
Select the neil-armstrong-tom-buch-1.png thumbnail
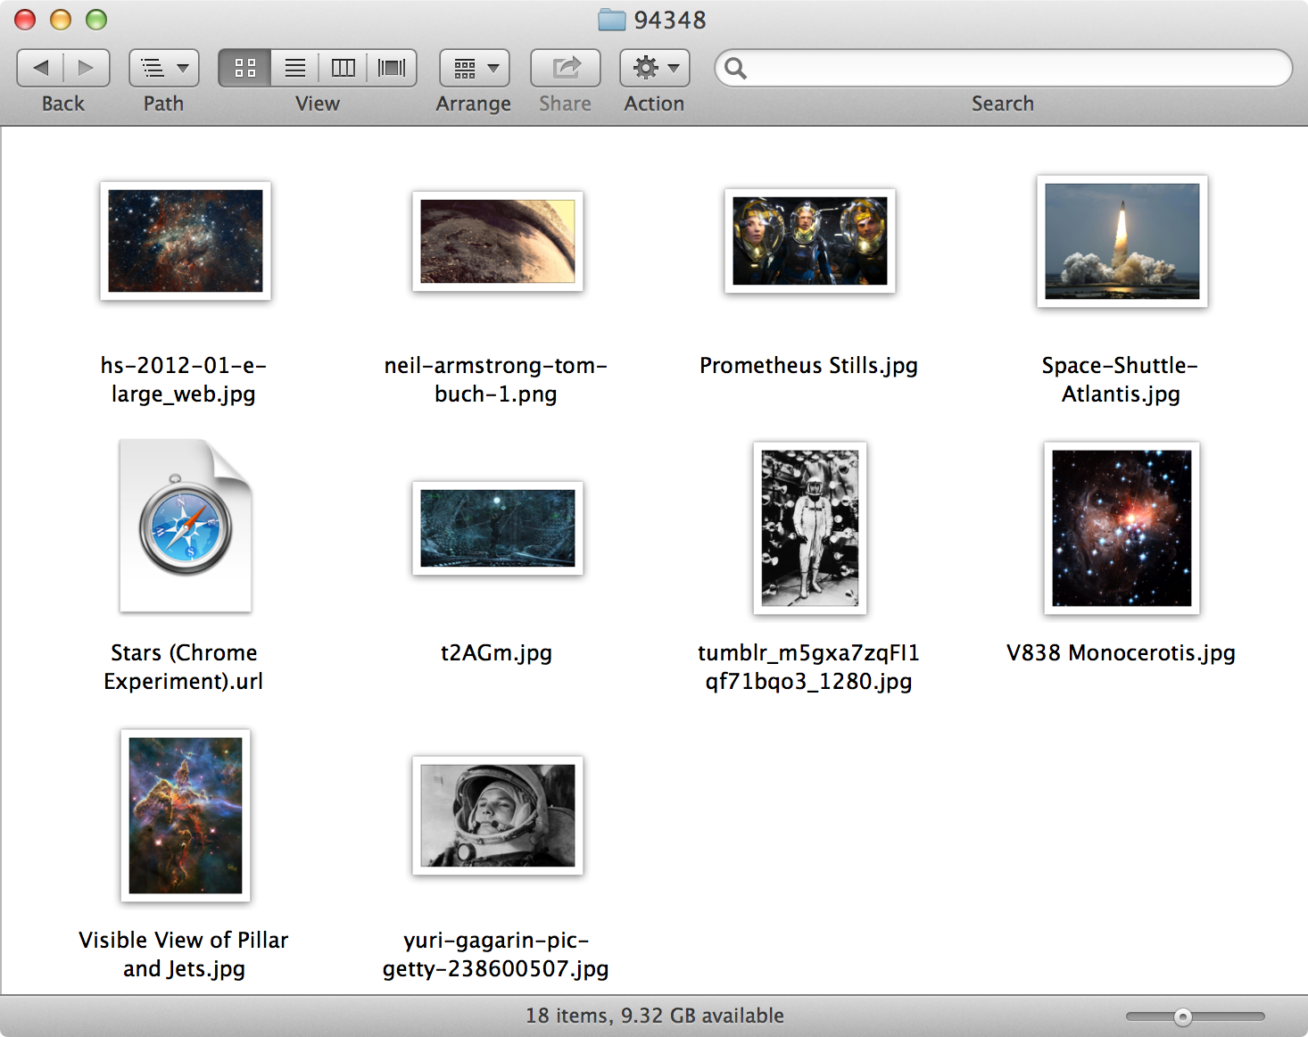coord(498,241)
